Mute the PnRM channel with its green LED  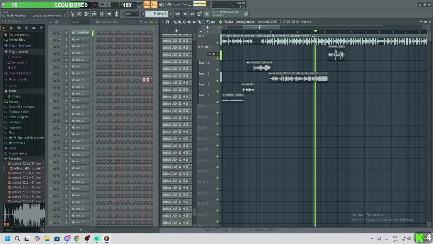[x=51, y=33]
